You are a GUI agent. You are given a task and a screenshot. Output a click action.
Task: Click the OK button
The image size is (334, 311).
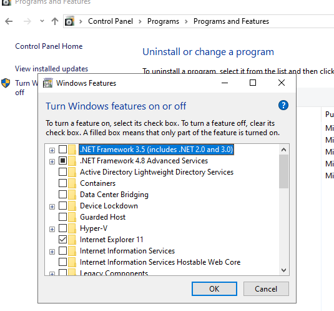coord(214,289)
